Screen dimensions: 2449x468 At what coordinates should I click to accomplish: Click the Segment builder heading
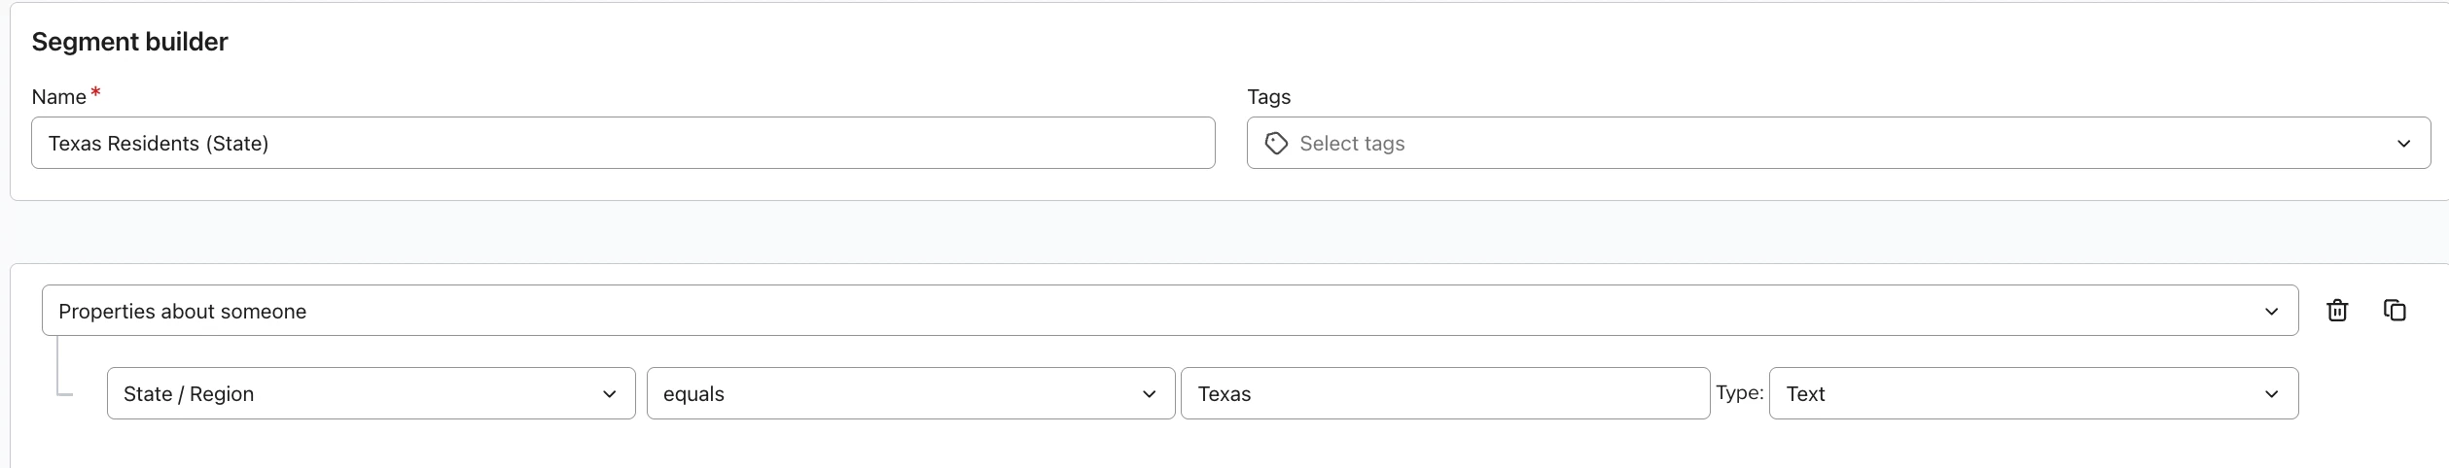point(129,42)
